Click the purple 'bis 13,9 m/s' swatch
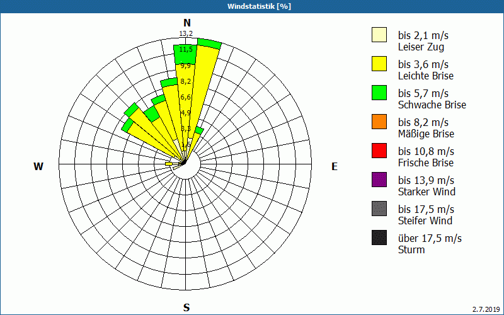Viewport: 504px width, 315px height. (x=379, y=180)
